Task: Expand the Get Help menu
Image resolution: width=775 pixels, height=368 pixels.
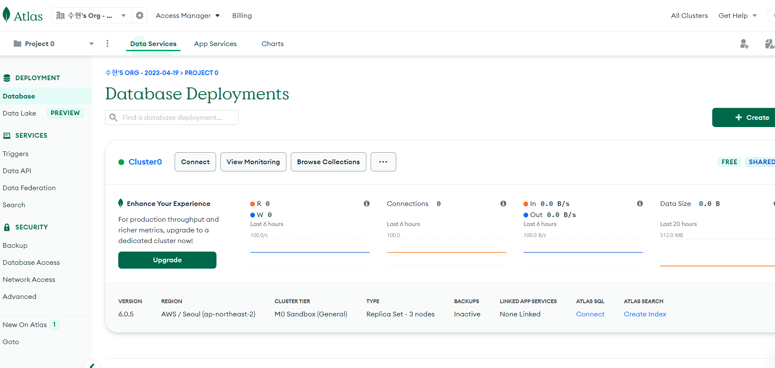Action: click(x=737, y=15)
